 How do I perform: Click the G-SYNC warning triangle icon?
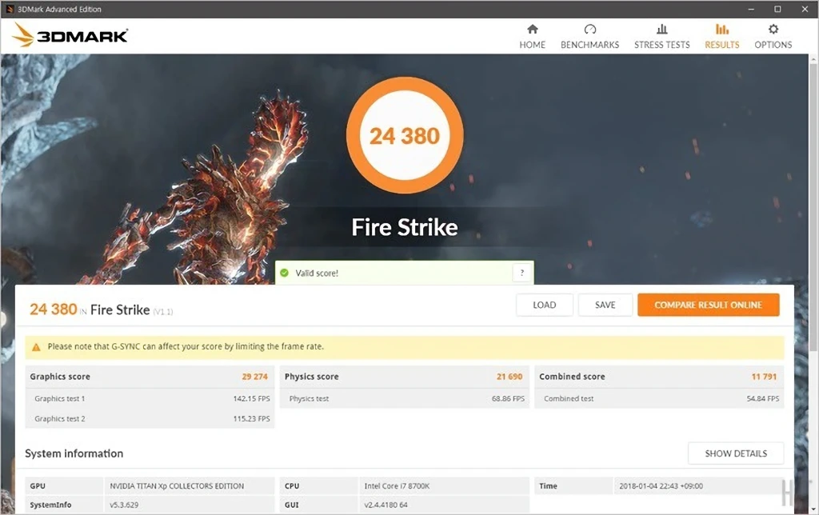click(36, 347)
